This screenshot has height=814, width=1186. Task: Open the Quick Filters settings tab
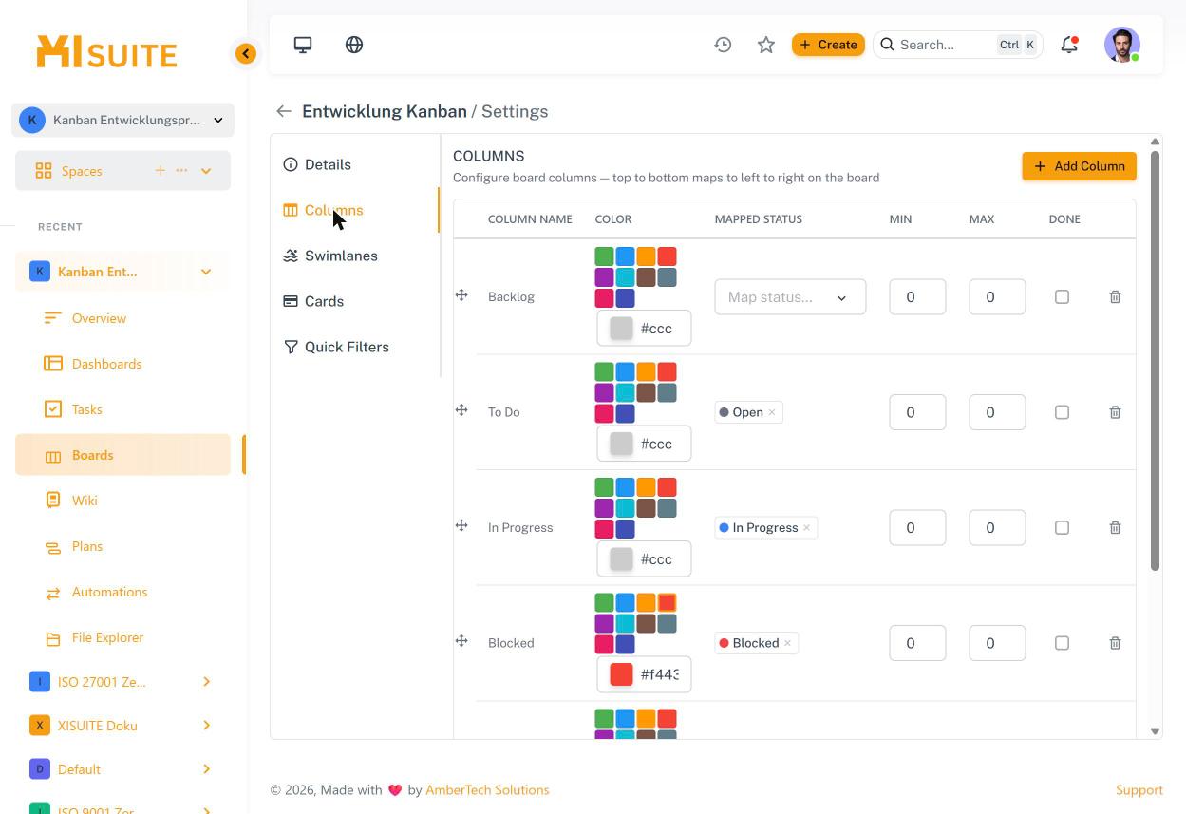point(336,347)
